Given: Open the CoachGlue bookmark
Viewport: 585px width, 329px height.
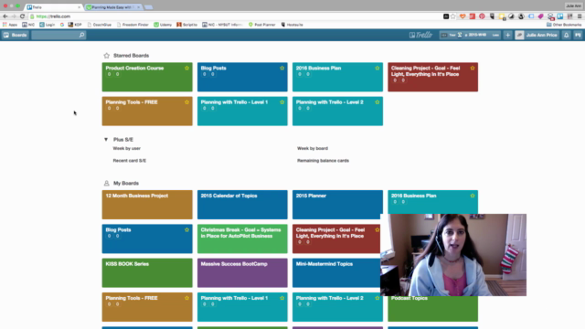Looking at the screenshot, I should (x=100, y=25).
